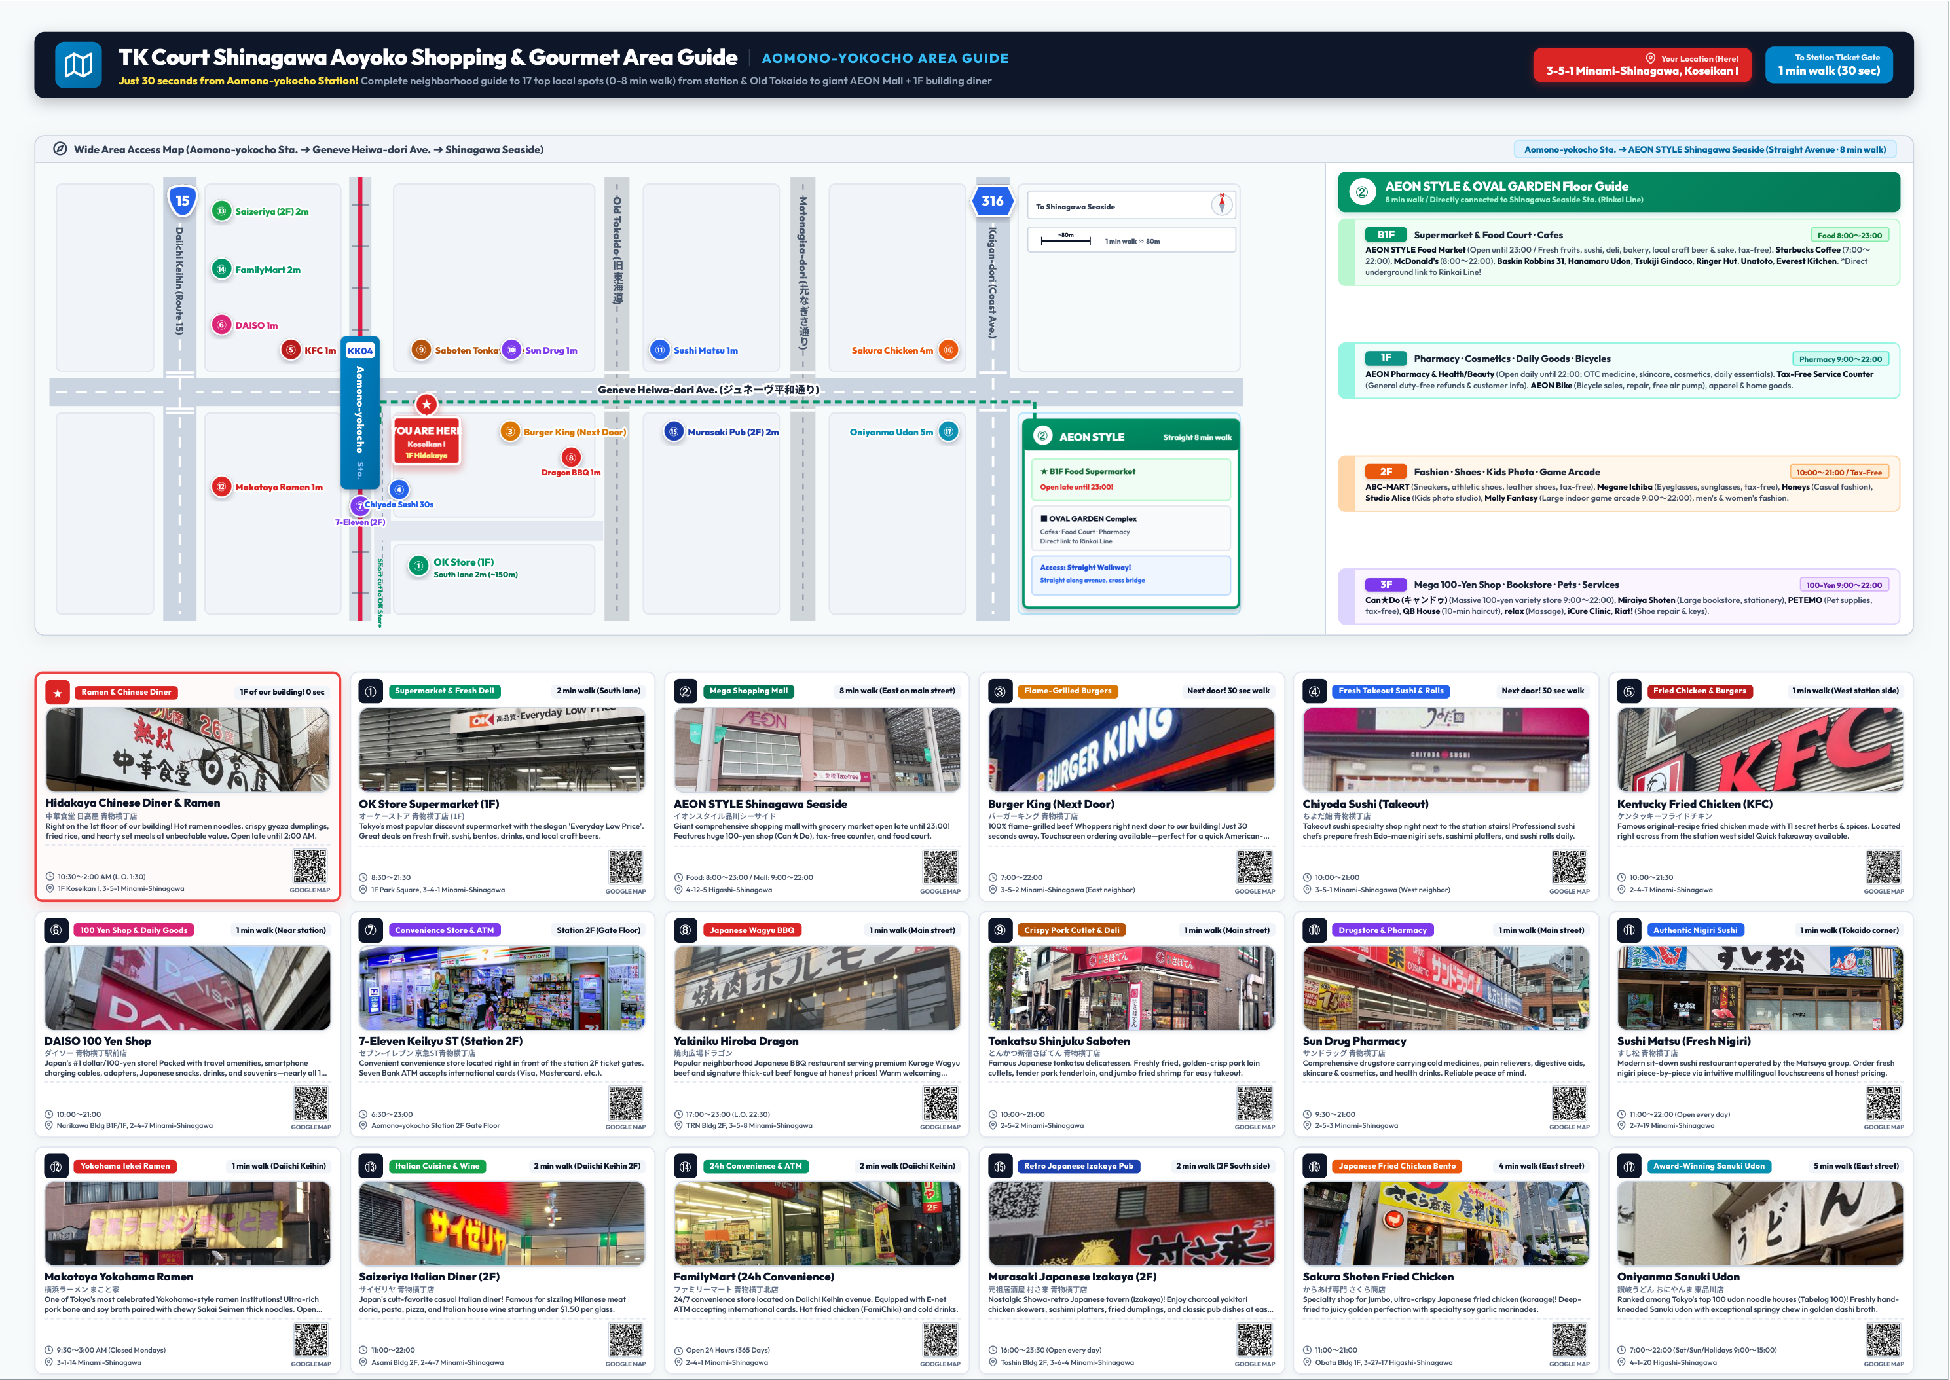The width and height of the screenshot is (1950, 1380).
Task: Click map pin 12 for Makotoya Ramen
Action: (221, 487)
